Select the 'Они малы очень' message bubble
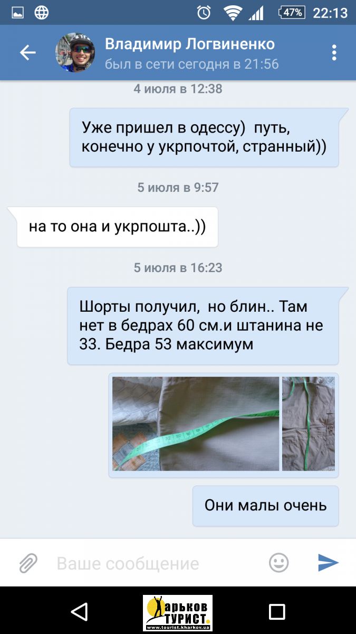This screenshot has height=634, width=356. click(265, 506)
